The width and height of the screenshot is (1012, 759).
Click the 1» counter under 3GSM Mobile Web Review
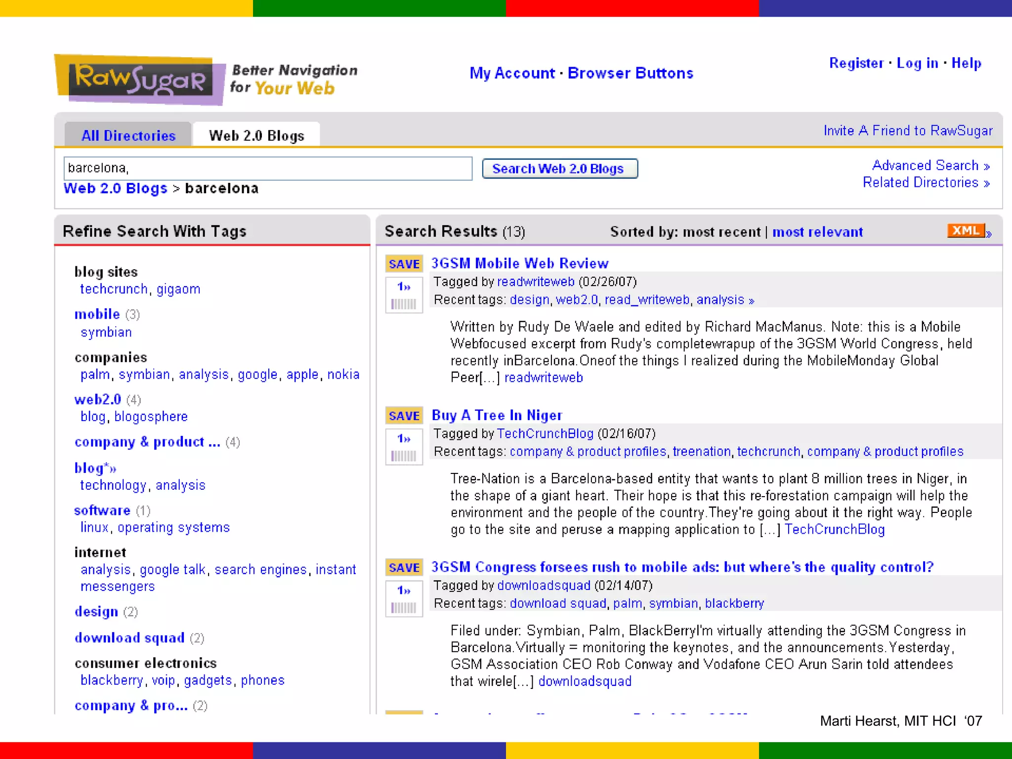(x=404, y=287)
